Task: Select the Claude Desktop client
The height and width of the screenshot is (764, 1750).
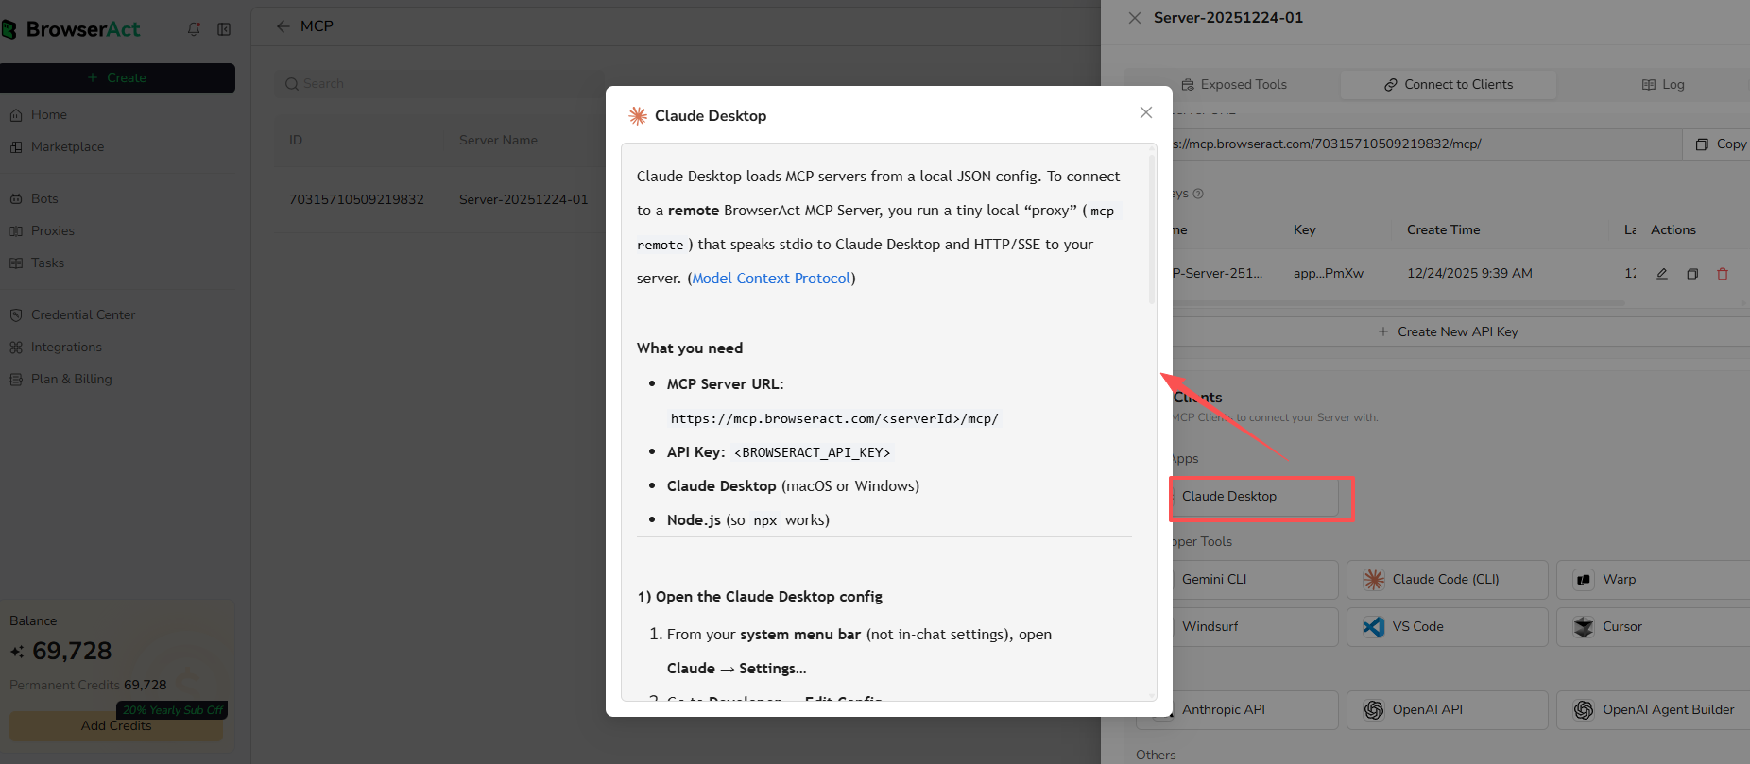Action: 1253,497
